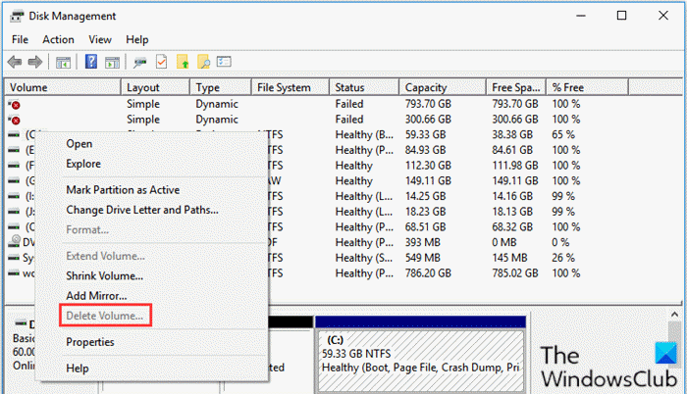Click the greyed Format option

pyautogui.click(x=87, y=229)
